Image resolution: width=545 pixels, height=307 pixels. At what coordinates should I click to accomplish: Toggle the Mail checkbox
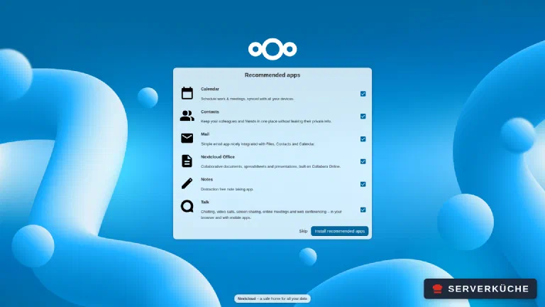[363, 139]
